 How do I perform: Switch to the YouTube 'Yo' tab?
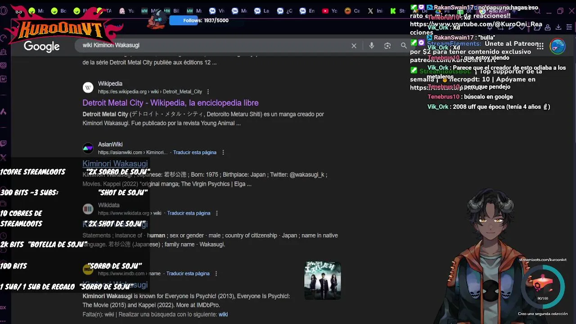[x=330, y=11]
